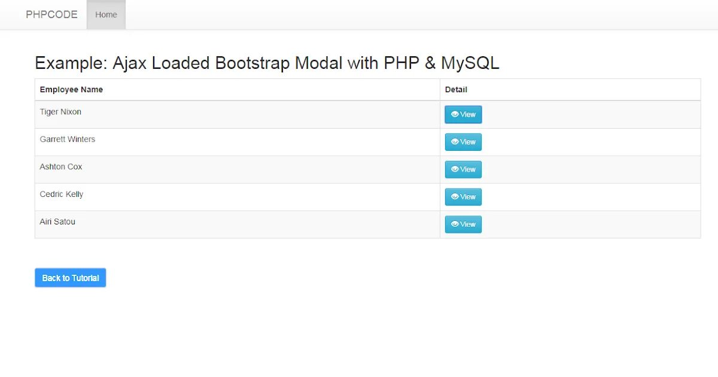The image size is (718, 377).
Task: Click the eye icon for Ashton Cox
Action: (x=455, y=169)
